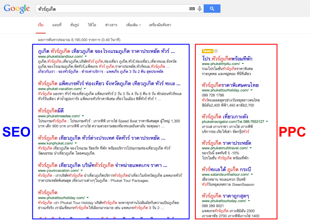Expand arrow next to www.phuketislandtour.com
310x223 pixels.
click(86, 57)
